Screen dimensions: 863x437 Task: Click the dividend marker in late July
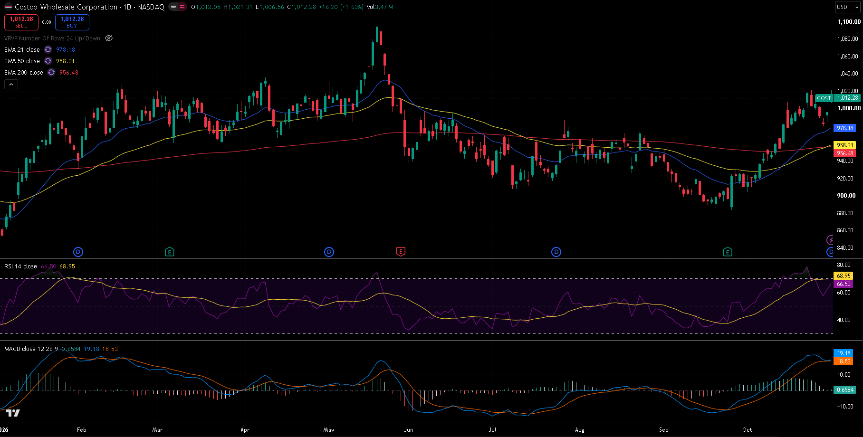[x=556, y=252]
